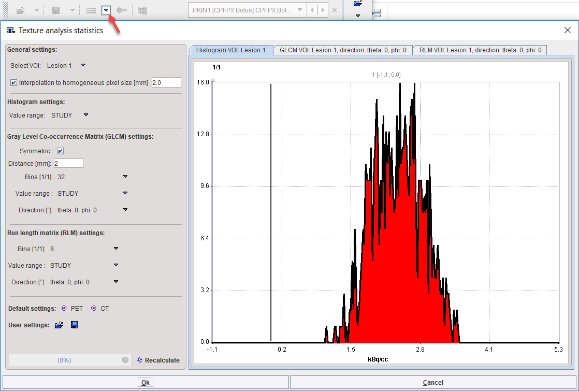
Task: Click the blue list lines icon at top
Action: click(377, 13)
